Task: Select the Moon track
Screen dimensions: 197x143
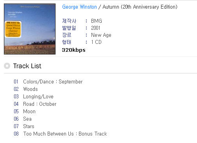Action: 29,112
